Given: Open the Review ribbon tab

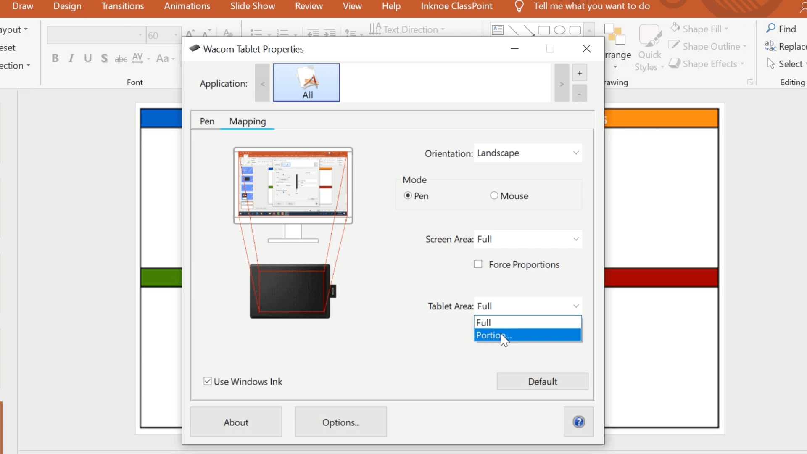Looking at the screenshot, I should click(309, 6).
